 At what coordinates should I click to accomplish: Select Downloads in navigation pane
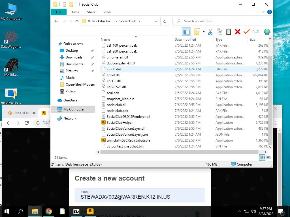pos(74,57)
